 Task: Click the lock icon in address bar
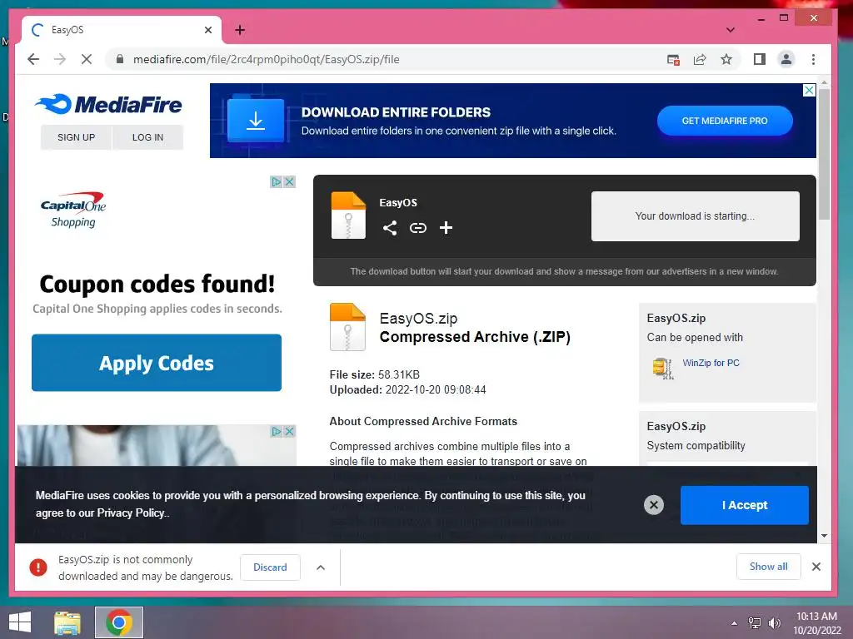point(120,59)
